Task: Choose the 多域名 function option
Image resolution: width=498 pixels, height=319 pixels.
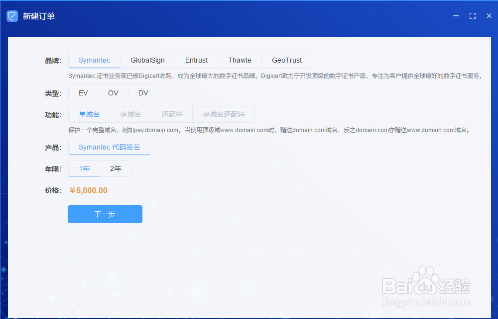Action: (130, 114)
